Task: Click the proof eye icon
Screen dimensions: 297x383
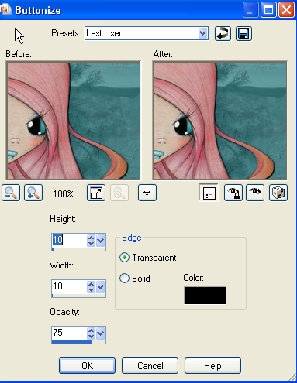Action: [x=255, y=193]
